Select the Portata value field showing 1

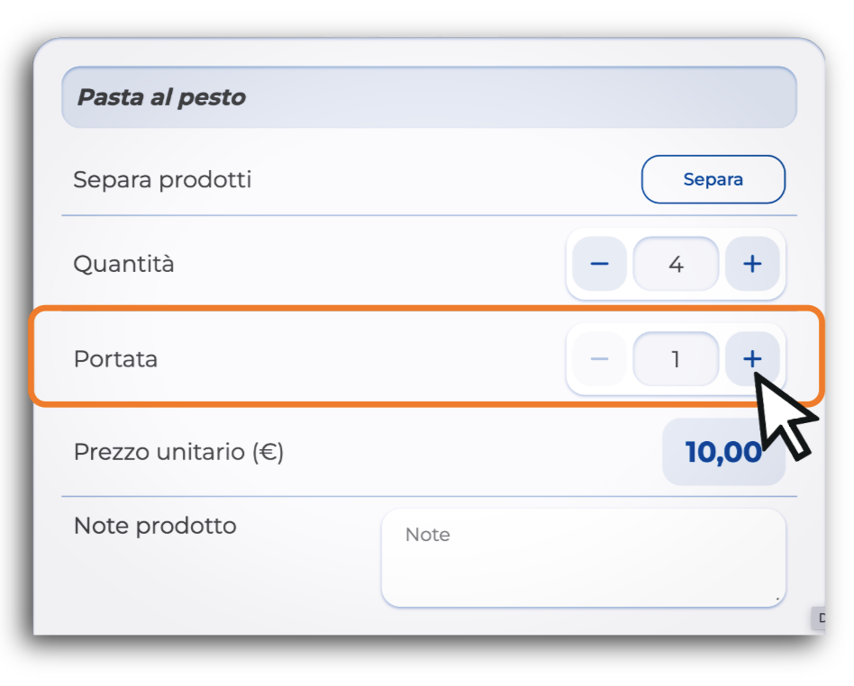[x=676, y=359]
